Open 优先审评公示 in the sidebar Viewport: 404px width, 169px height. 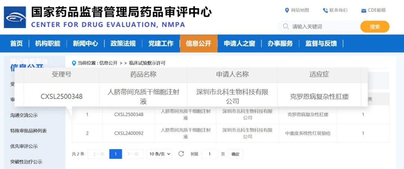[24, 146]
